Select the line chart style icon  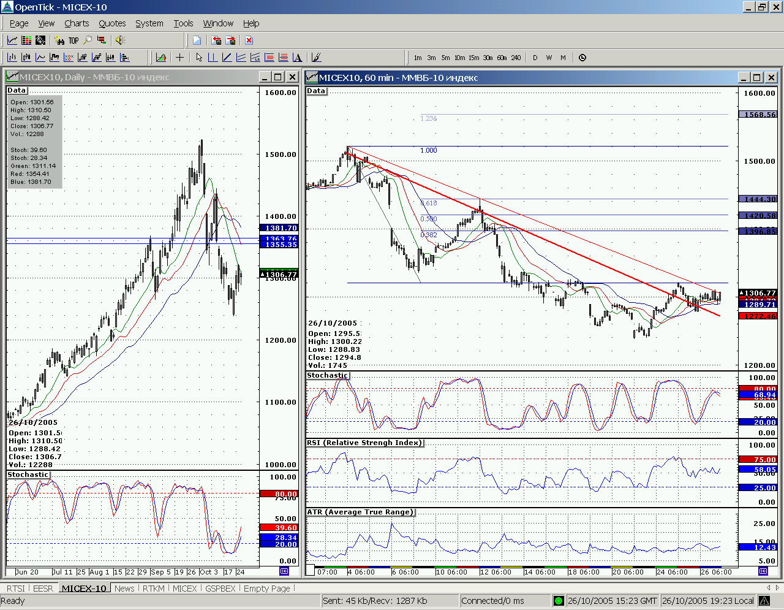[x=40, y=58]
